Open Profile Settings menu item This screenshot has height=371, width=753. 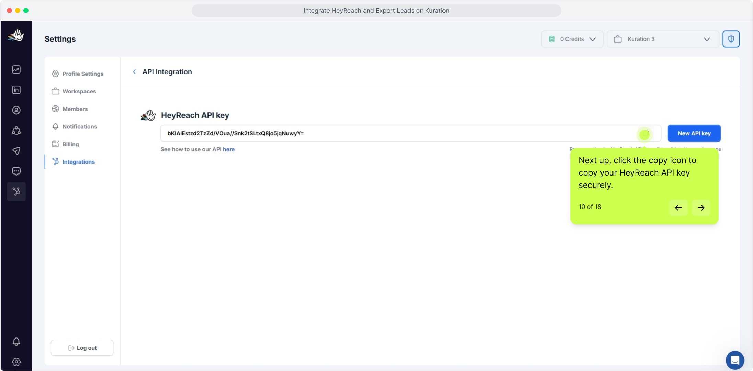click(78, 74)
